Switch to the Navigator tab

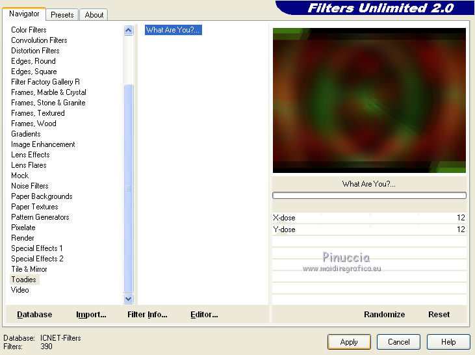tap(24, 14)
